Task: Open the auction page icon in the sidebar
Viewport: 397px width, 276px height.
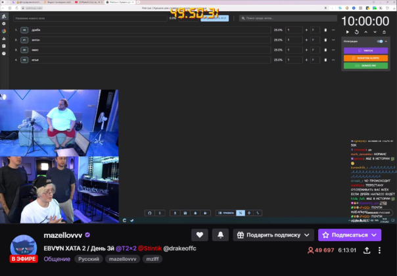Action: point(4,16)
